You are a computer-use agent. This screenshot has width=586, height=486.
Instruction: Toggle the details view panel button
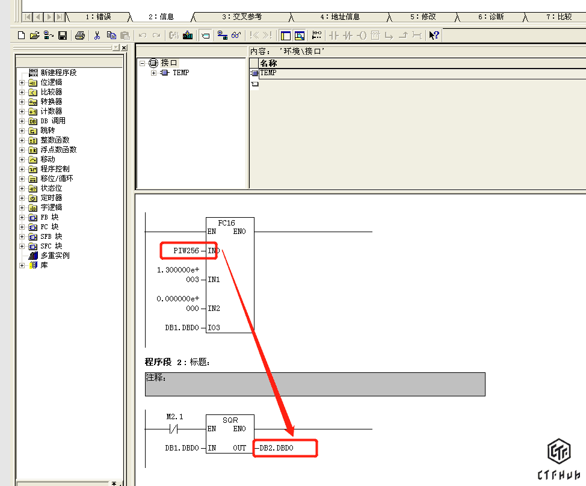299,35
